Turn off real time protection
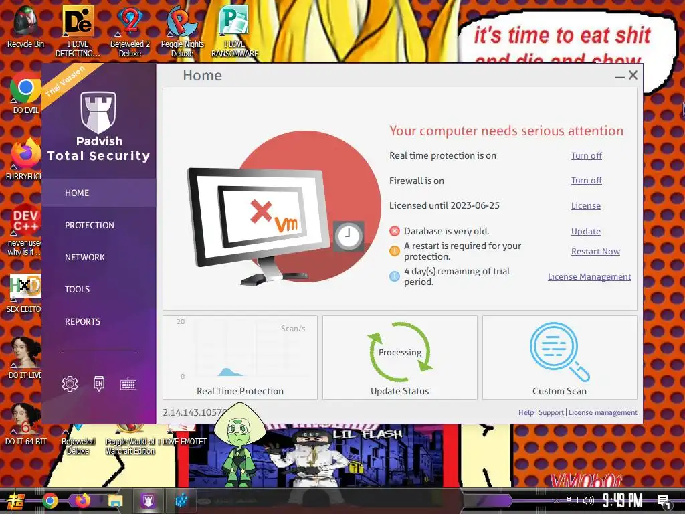This screenshot has width=685, height=514. click(x=586, y=155)
